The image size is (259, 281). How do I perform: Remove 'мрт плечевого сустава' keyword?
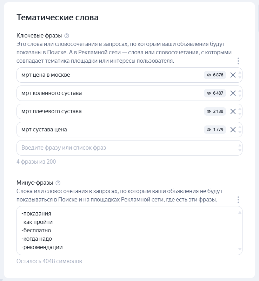(x=233, y=111)
